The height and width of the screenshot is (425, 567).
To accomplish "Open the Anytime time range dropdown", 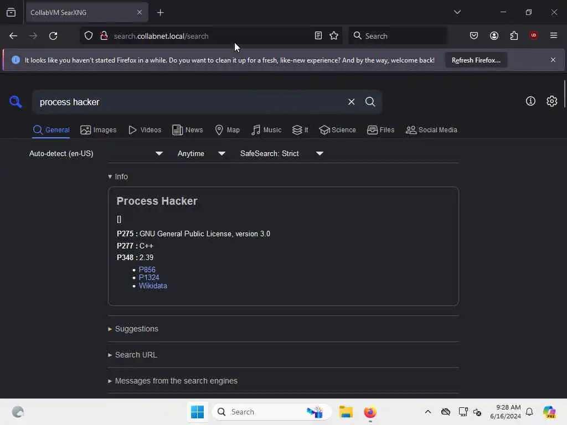I will 202,154.
